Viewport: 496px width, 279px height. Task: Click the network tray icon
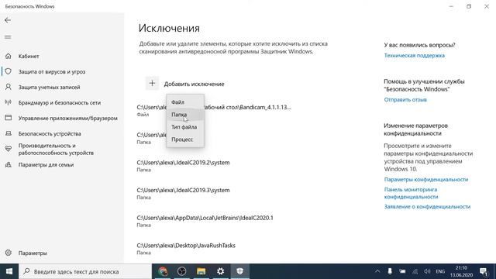pyautogui.click(x=415, y=271)
